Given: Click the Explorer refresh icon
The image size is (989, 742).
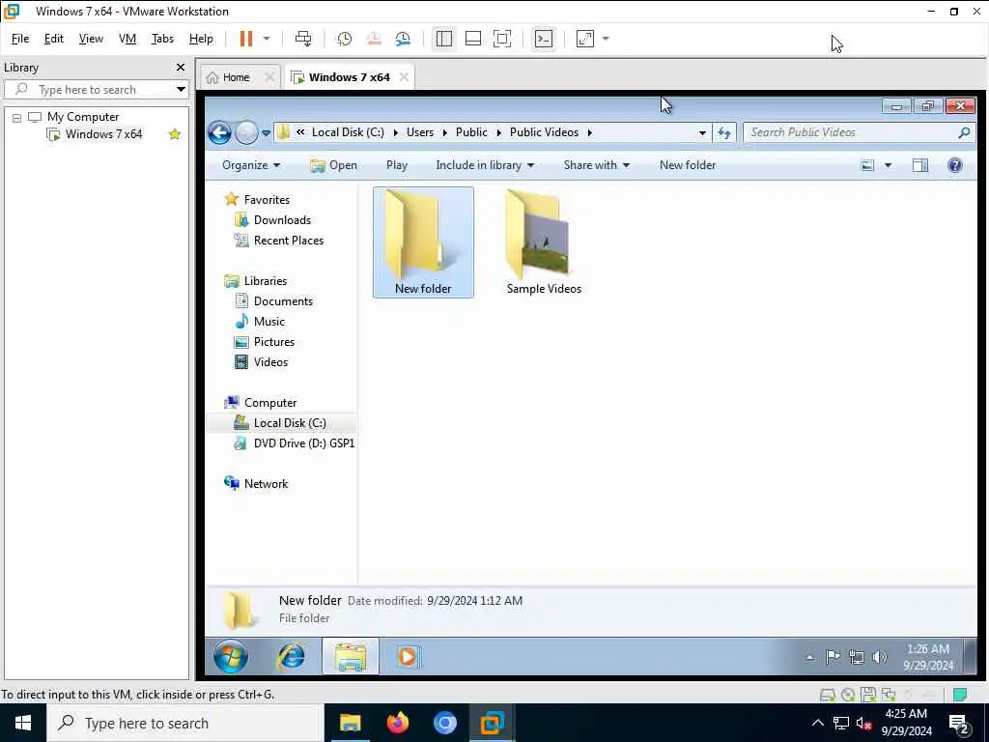Looking at the screenshot, I should point(724,132).
